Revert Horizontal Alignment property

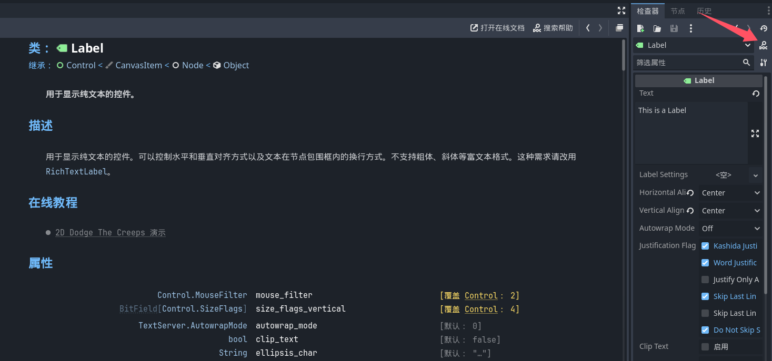point(690,193)
